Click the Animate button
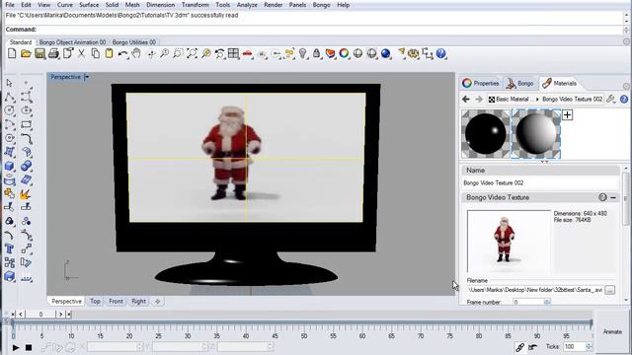632x355 pixels. pyautogui.click(x=612, y=331)
